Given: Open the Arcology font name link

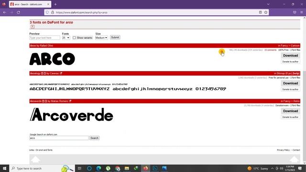Looking at the screenshot, I should [x=35, y=73].
